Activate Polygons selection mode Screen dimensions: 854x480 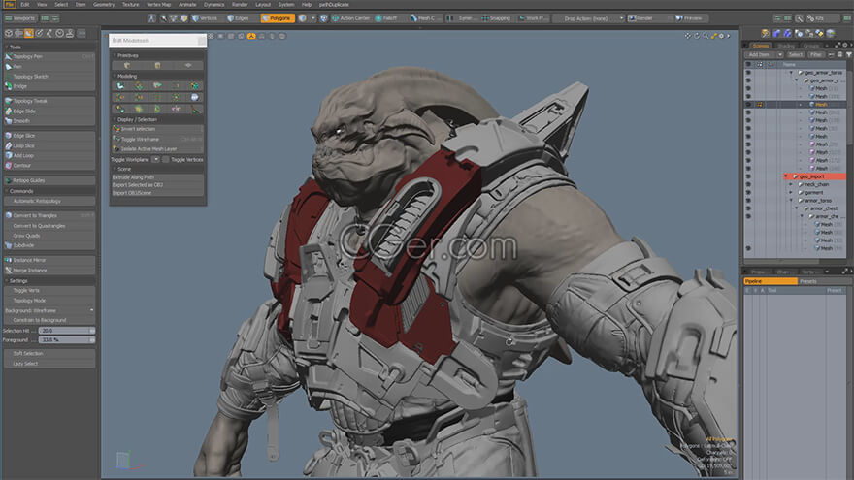tap(278, 18)
